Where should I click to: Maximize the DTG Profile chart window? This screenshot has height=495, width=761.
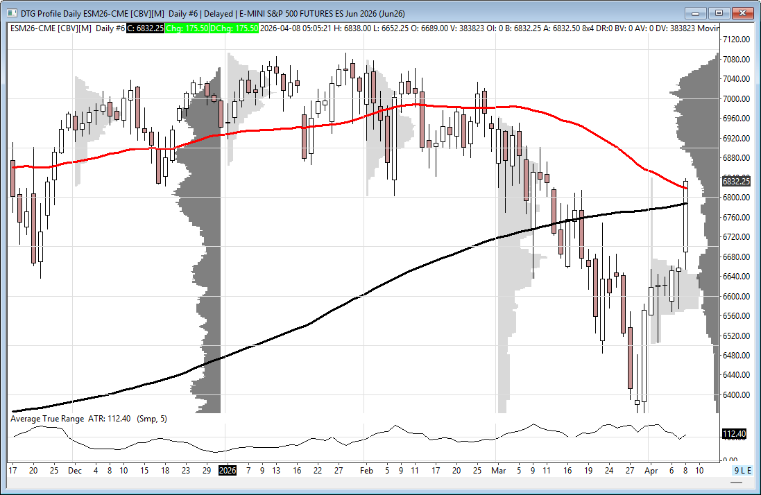tap(719, 13)
